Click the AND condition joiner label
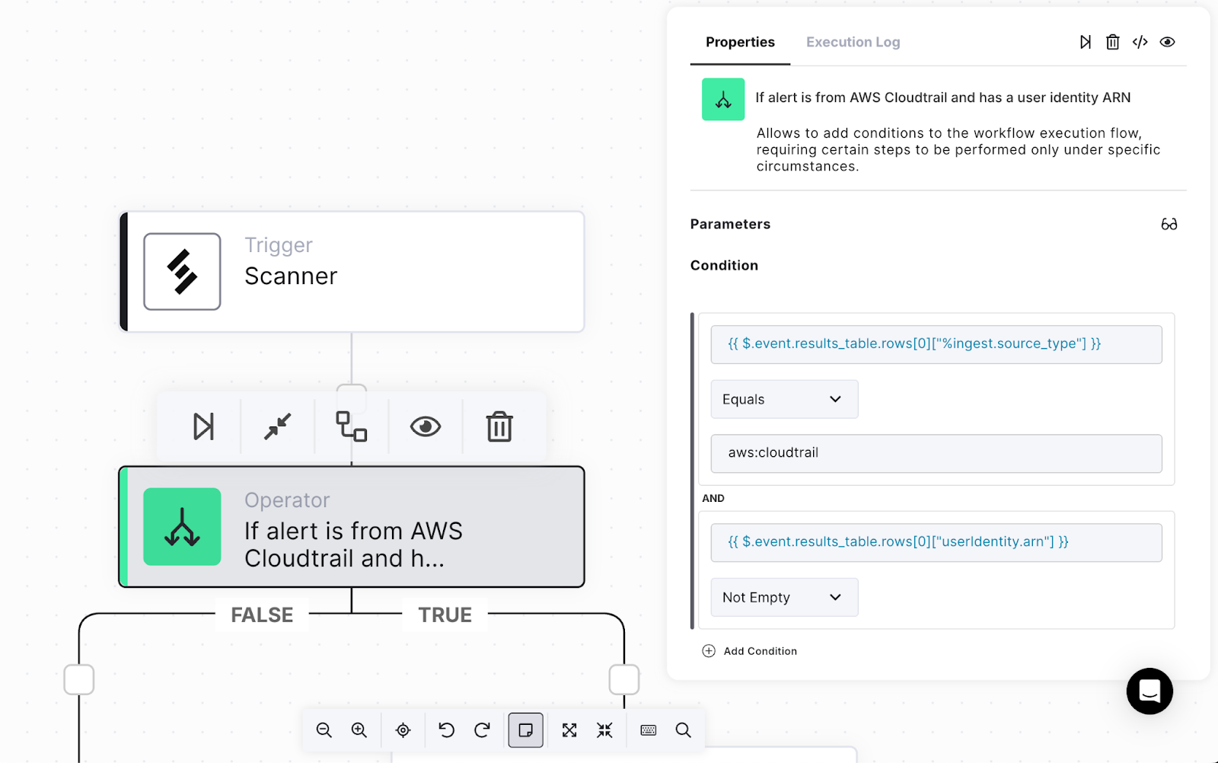 [713, 498]
